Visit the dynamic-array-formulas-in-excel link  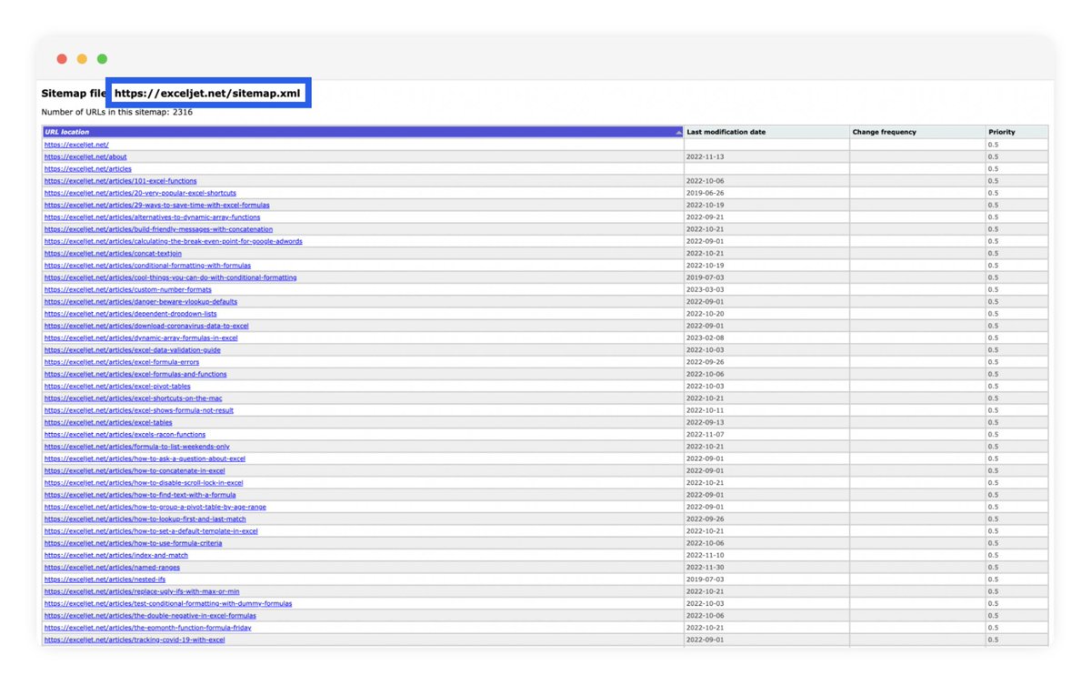tap(141, 337)
